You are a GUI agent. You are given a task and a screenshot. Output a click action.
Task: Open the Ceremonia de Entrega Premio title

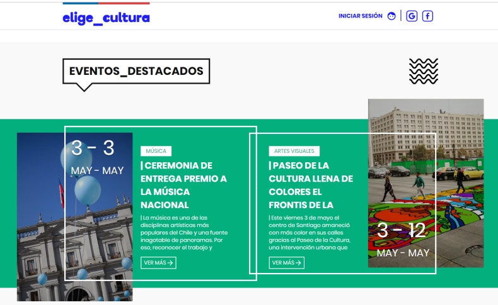point(183,186)
